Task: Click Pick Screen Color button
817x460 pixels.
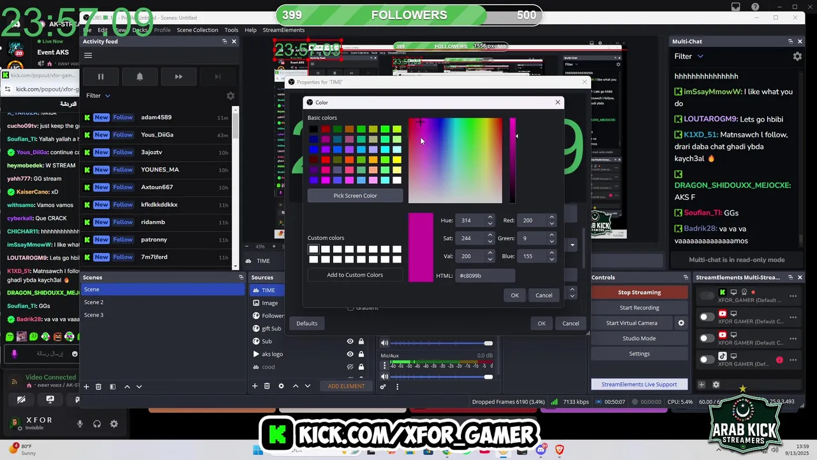Action: [x=355, y=195]
